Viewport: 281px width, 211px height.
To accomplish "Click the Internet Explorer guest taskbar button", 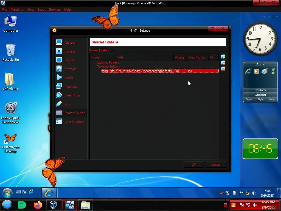I will click(49, 193).
